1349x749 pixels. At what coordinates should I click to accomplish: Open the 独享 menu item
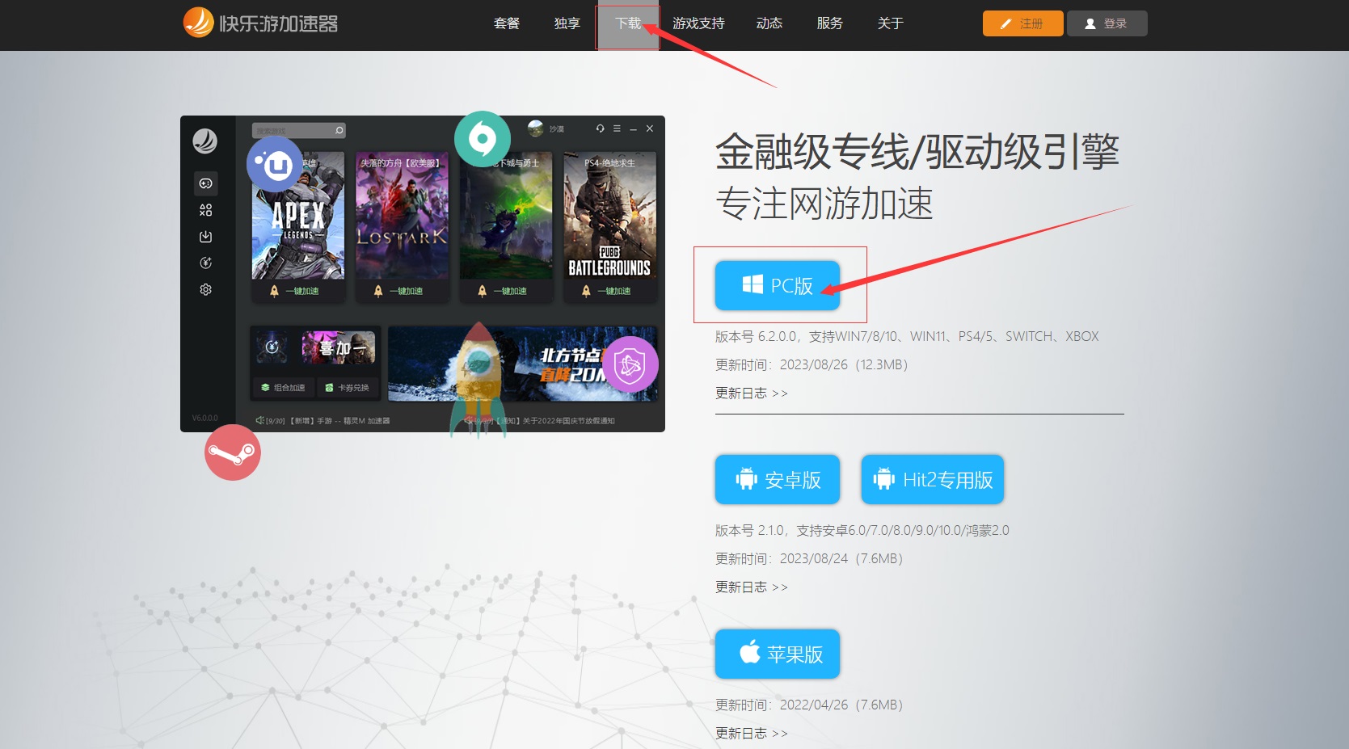[x=567, y=23]
